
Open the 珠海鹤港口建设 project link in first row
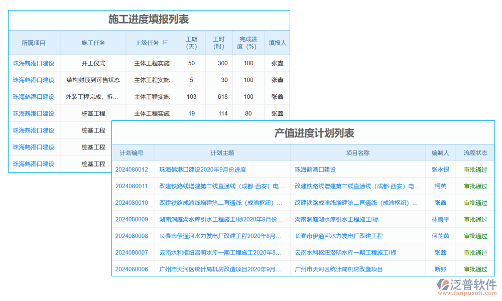click(34, 63)
